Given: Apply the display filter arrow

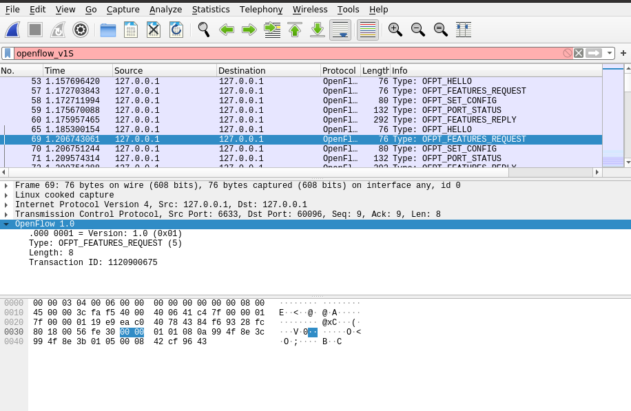Looking at the screenshot, I should point(594,53).
